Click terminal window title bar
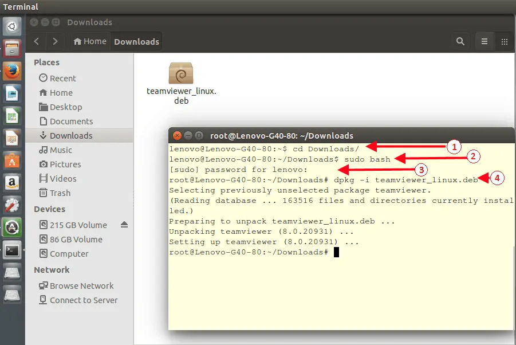Image resolution: width=516 pixels, height=345 pixels. click(x=341, y=135)
